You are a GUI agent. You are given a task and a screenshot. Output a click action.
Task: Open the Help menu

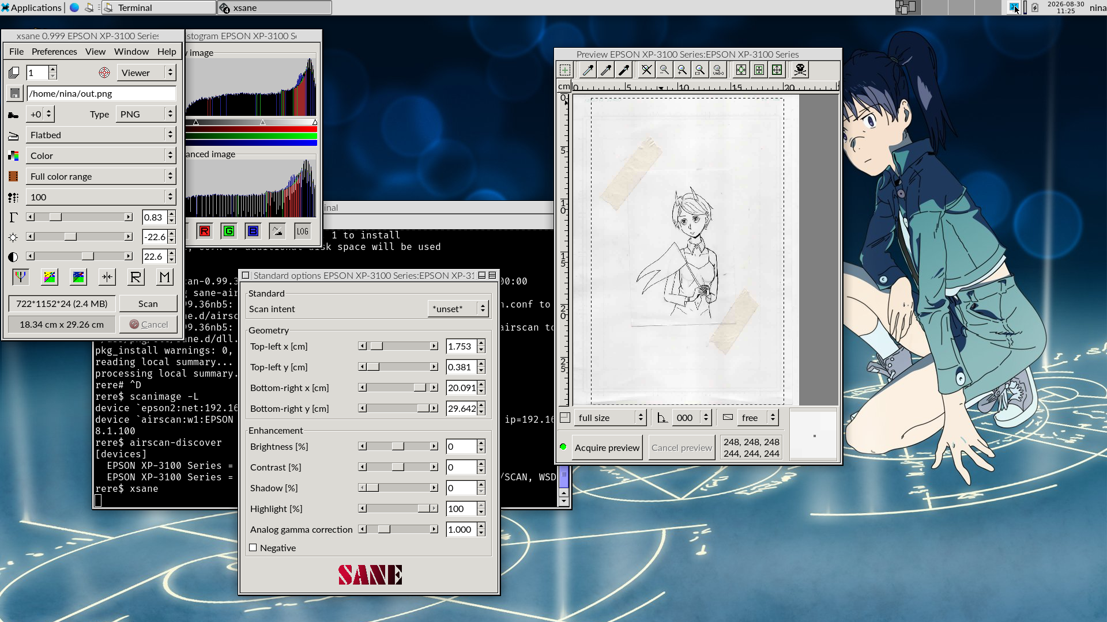[x=167, y=51]
